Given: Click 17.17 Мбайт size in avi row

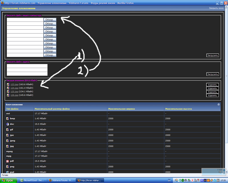Looking at the screenshot, I should [41, 114].
